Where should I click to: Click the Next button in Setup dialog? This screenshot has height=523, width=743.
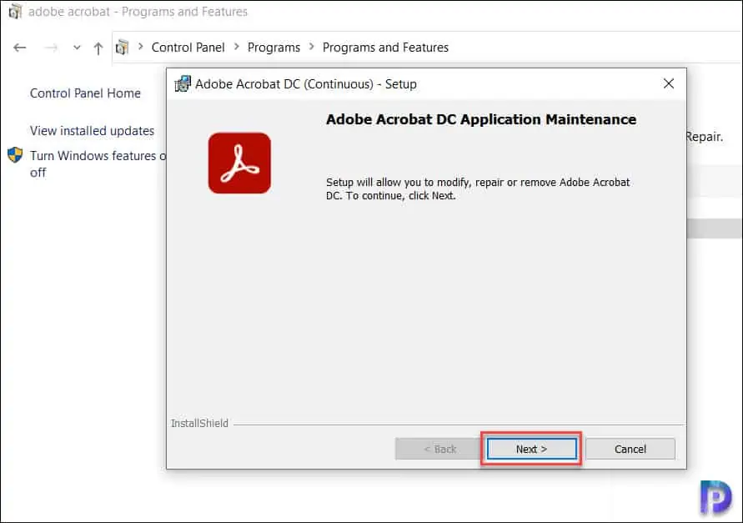[532, 449]
